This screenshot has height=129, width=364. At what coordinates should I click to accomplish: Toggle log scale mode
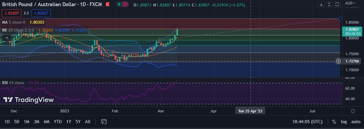tap(344, 122)
